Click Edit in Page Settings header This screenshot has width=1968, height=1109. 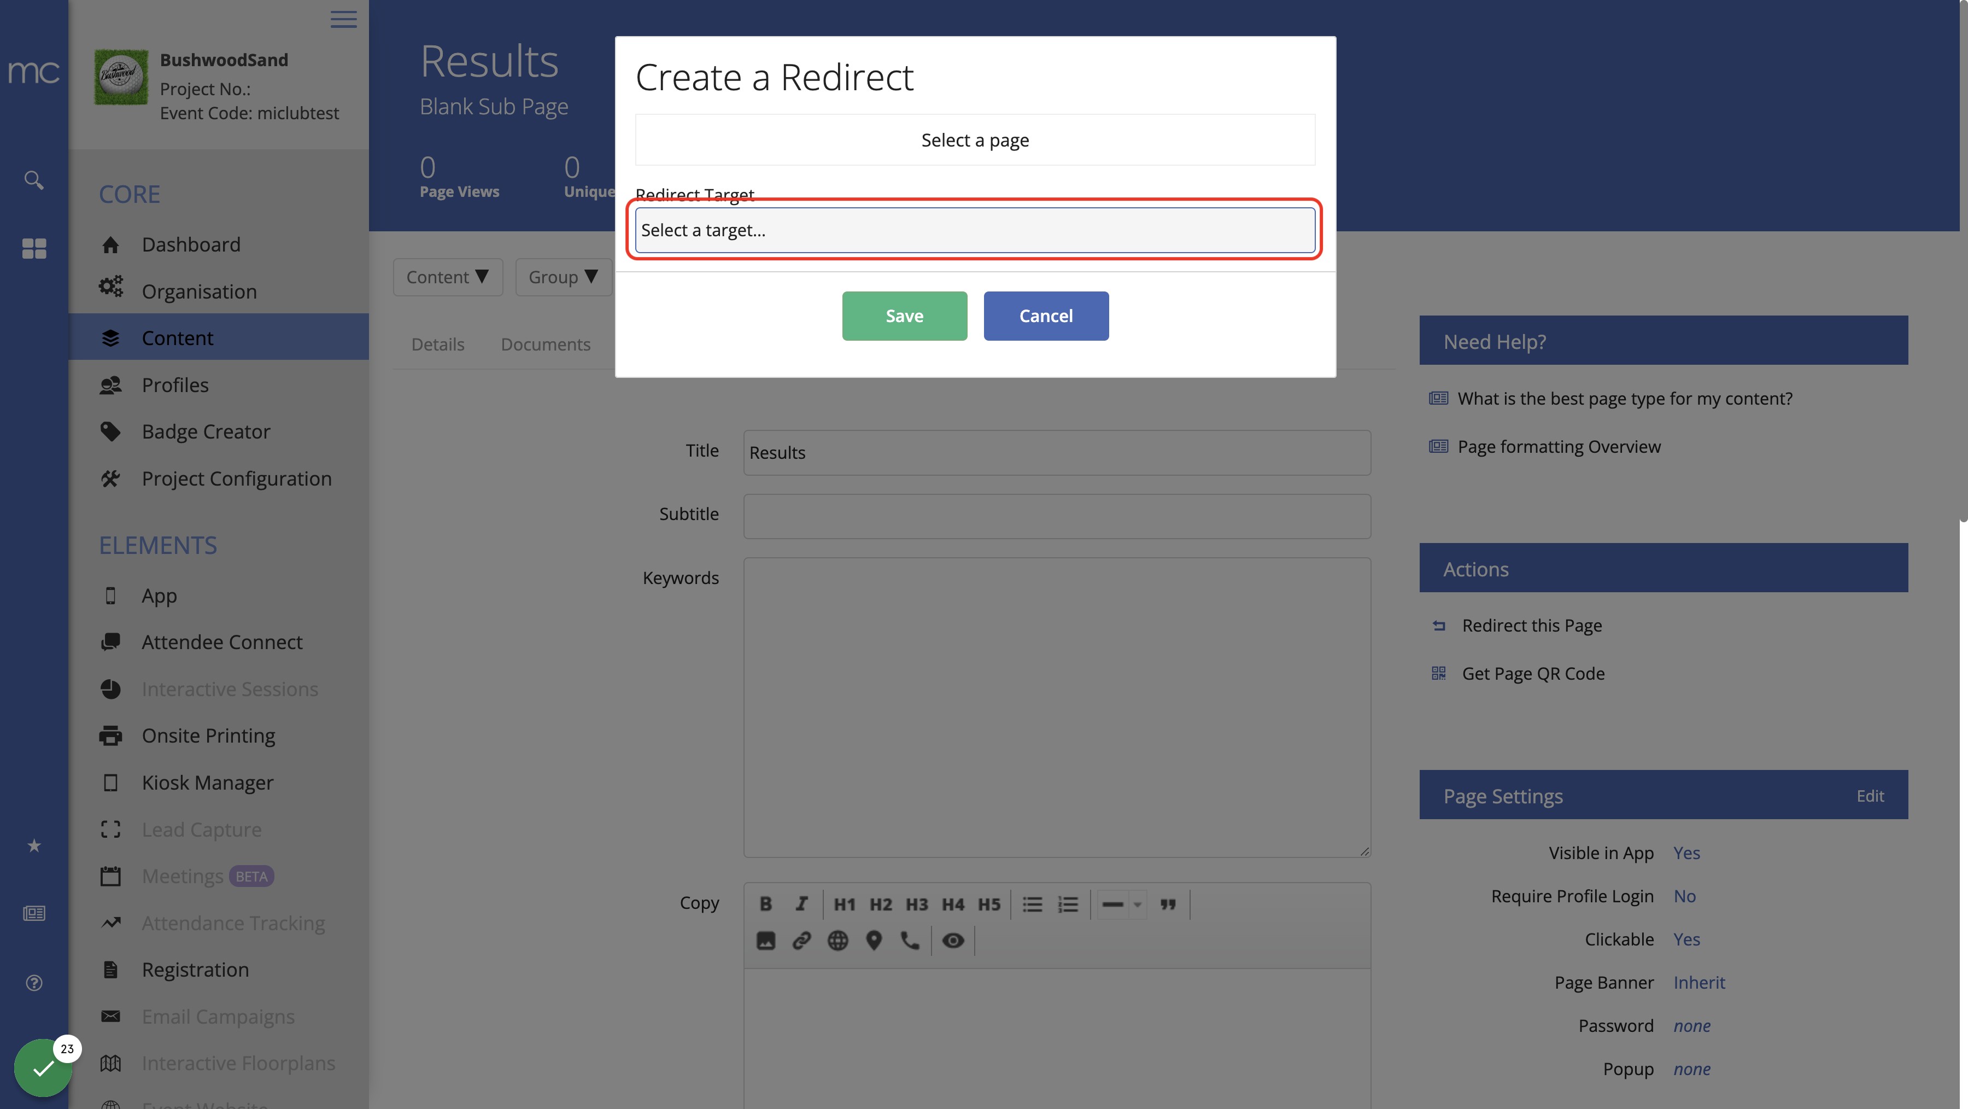click(1870, 796)
